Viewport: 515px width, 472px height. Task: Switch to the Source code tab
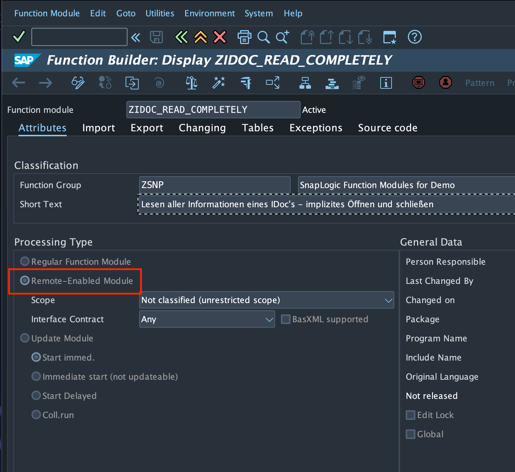point(388,128)
